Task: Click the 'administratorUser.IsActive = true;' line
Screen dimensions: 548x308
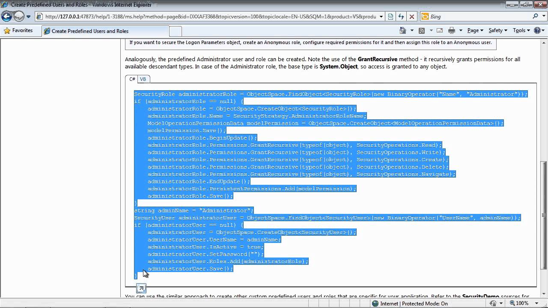Action: (205, 247)
